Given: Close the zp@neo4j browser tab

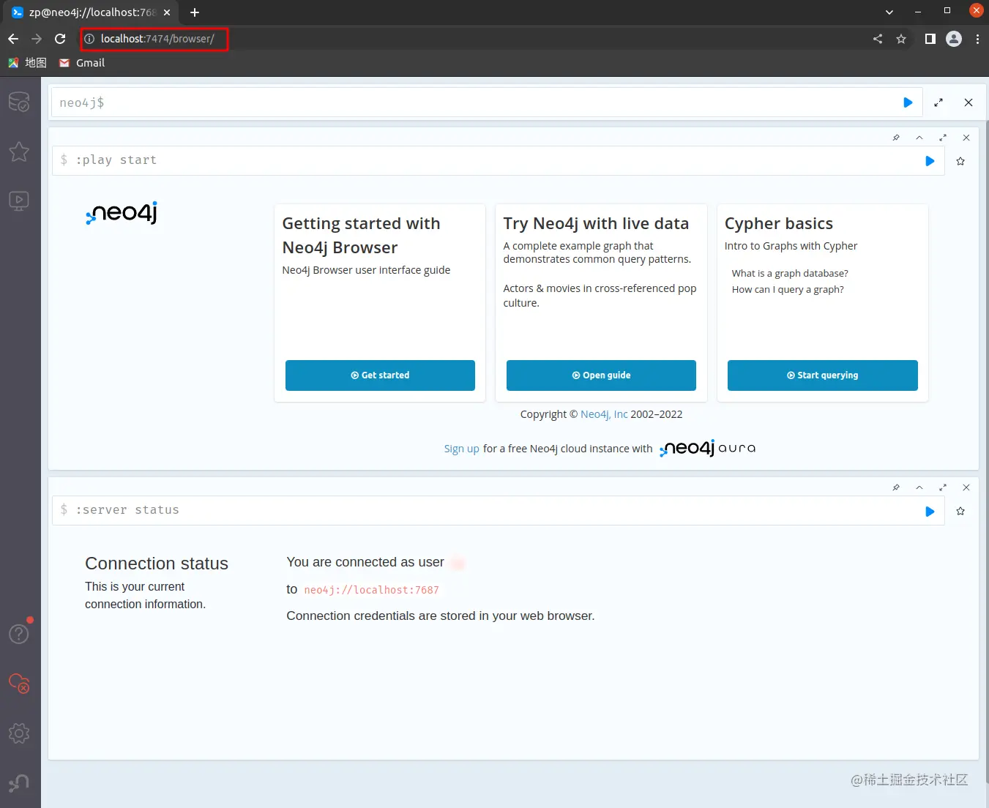Looking at the screenshot, I should pyautogui.click(x=167, y=12).
